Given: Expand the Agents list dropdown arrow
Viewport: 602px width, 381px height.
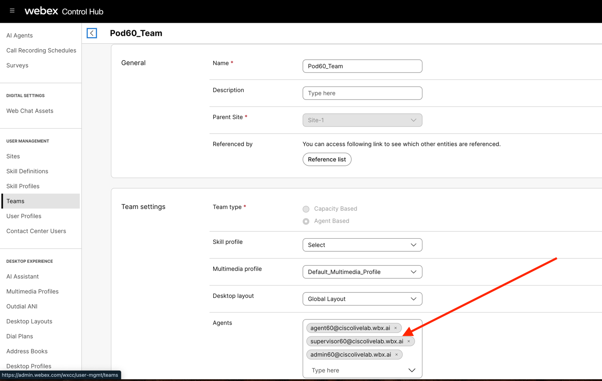Looking at the screenshot, I should (412, 371).
